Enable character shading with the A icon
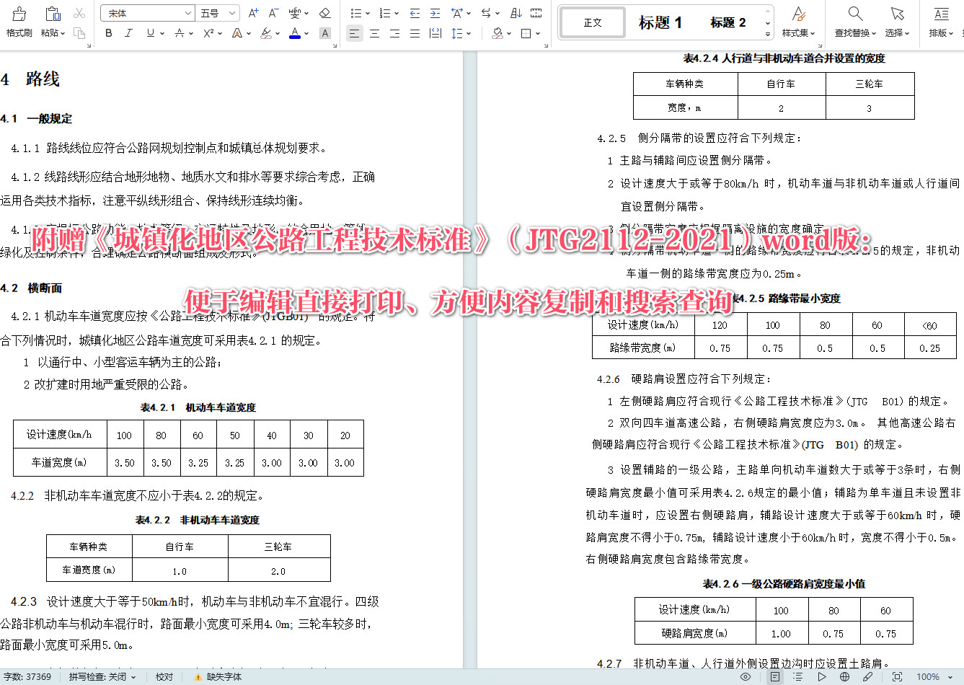This screenshot has height=685, width=964. pos(325,33)
